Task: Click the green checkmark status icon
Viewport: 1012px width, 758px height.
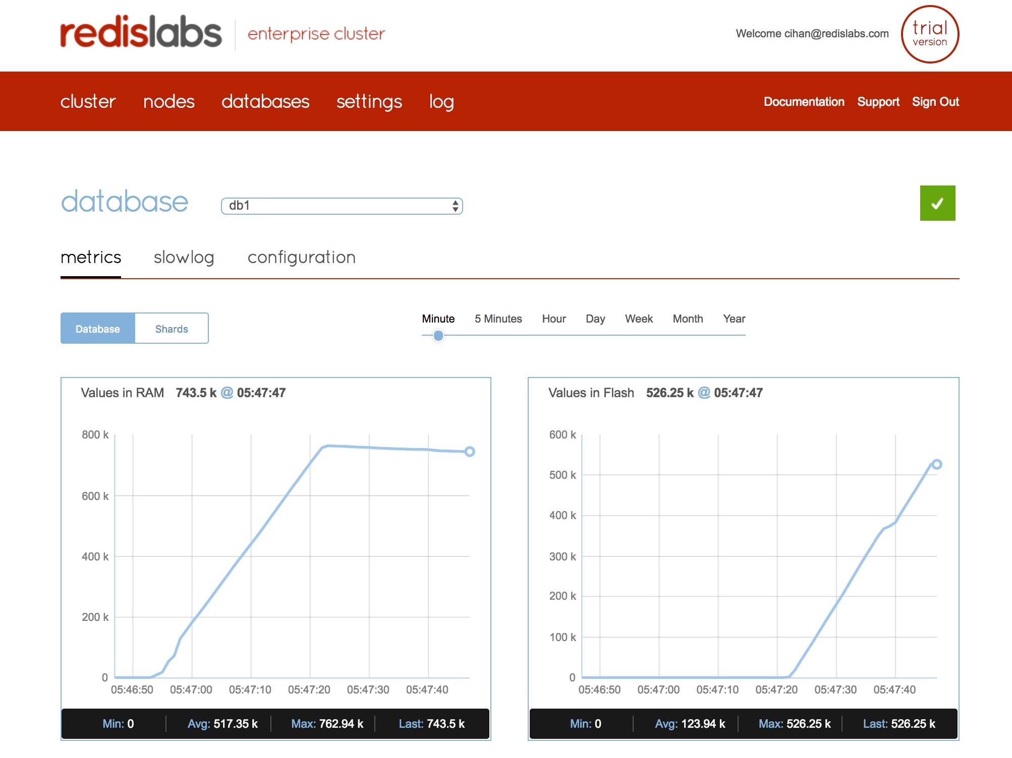Action: point(937,203)
